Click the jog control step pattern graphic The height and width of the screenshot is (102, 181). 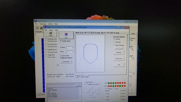point(93,91)
